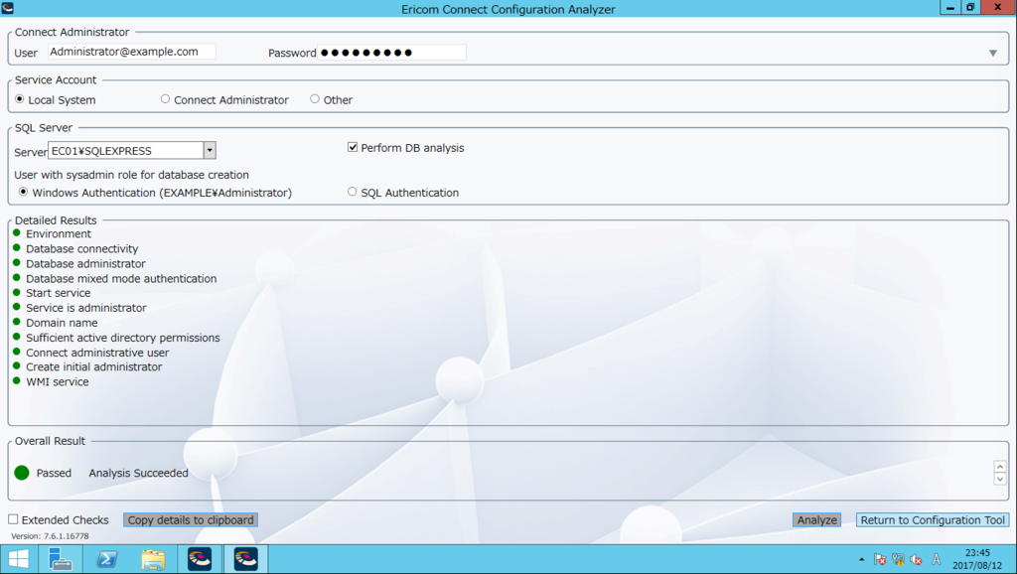Open the Windows Start button

tap(19, 559)
